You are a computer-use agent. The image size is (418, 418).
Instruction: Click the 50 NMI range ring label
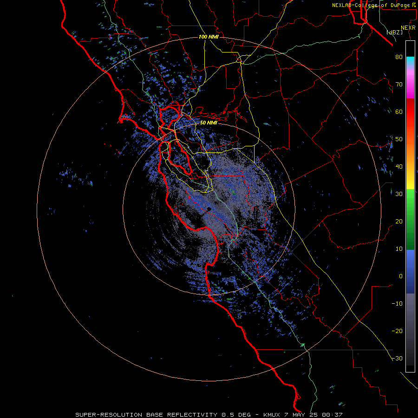click(x=209, y=123)
